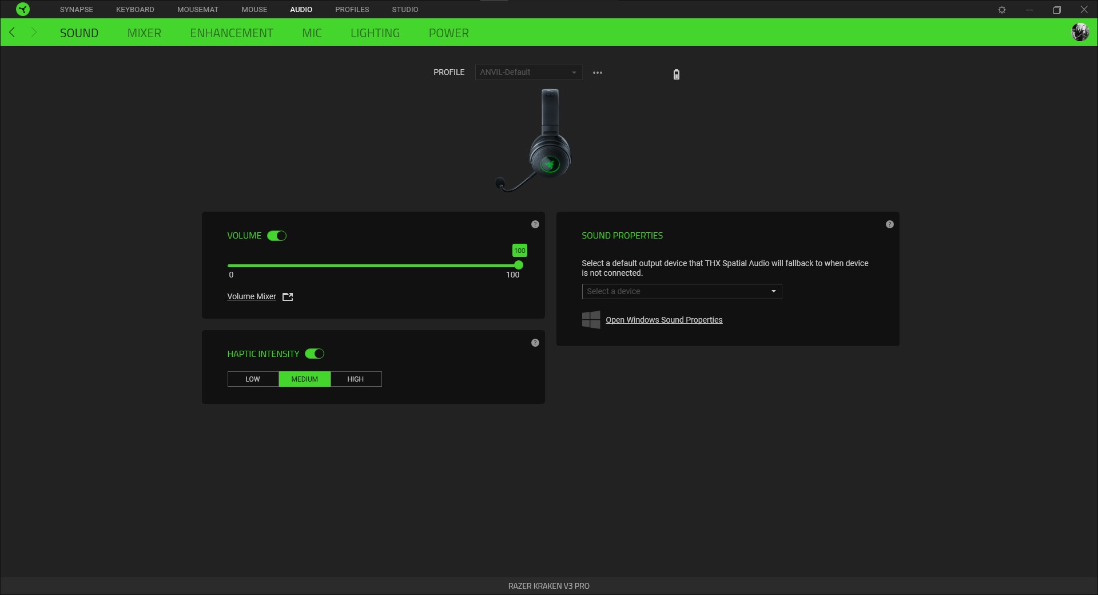Open the Select a device dropdown
The height and width of the screenshot is (595, 1098).
click(681, 291)
